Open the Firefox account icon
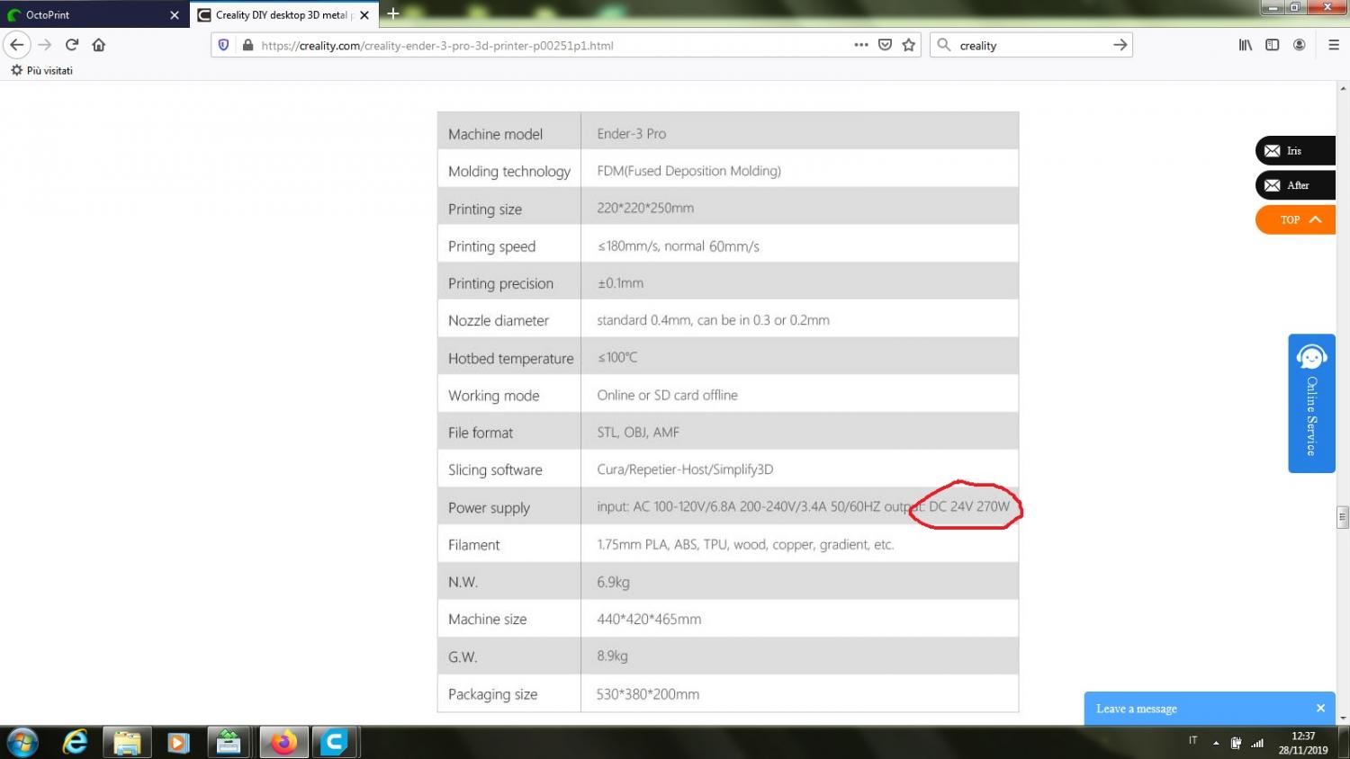Image resolution: width=1350 pixels, height=759 pixels. click(1299, 45)
